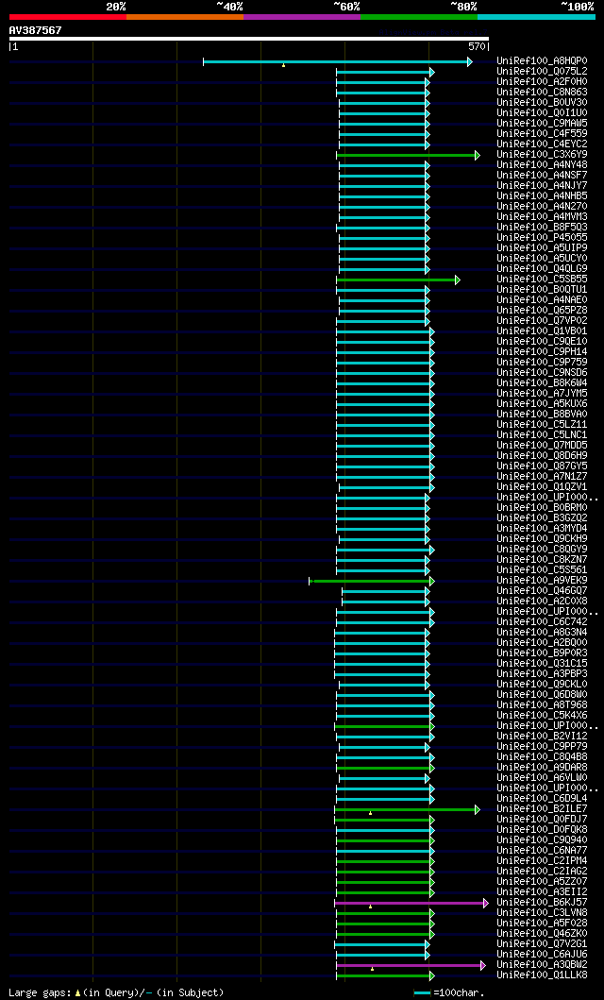Screen dimensions: 604x1000
Task: Click yellow gap marker in B2ILE7 row
Action: 370,813
